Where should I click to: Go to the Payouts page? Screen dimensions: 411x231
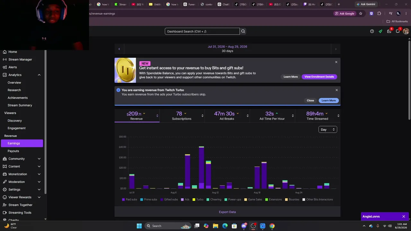pyautogui.click(x=13, y=151)
